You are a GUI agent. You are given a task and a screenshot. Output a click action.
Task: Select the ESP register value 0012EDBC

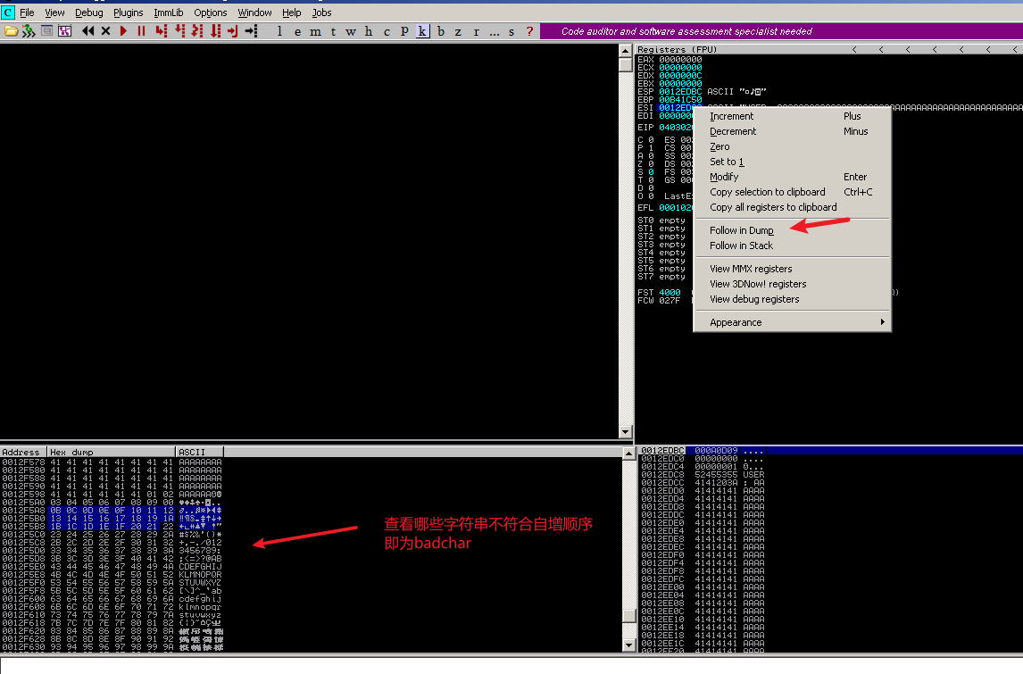(x=680, y=92)
